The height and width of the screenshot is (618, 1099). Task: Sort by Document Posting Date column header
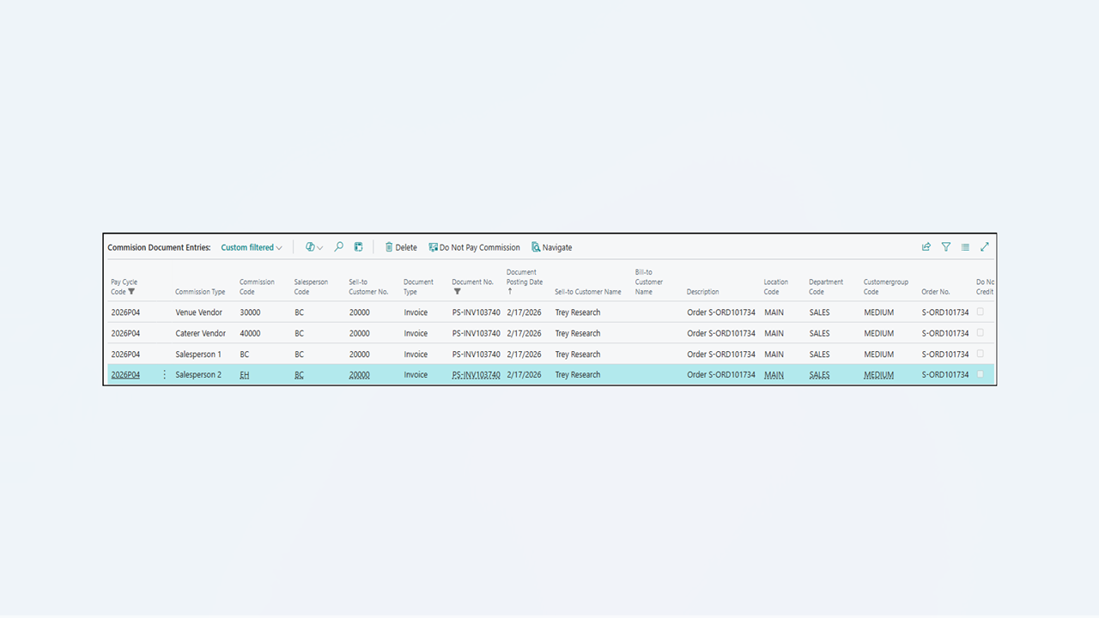(x=524, y=282)
